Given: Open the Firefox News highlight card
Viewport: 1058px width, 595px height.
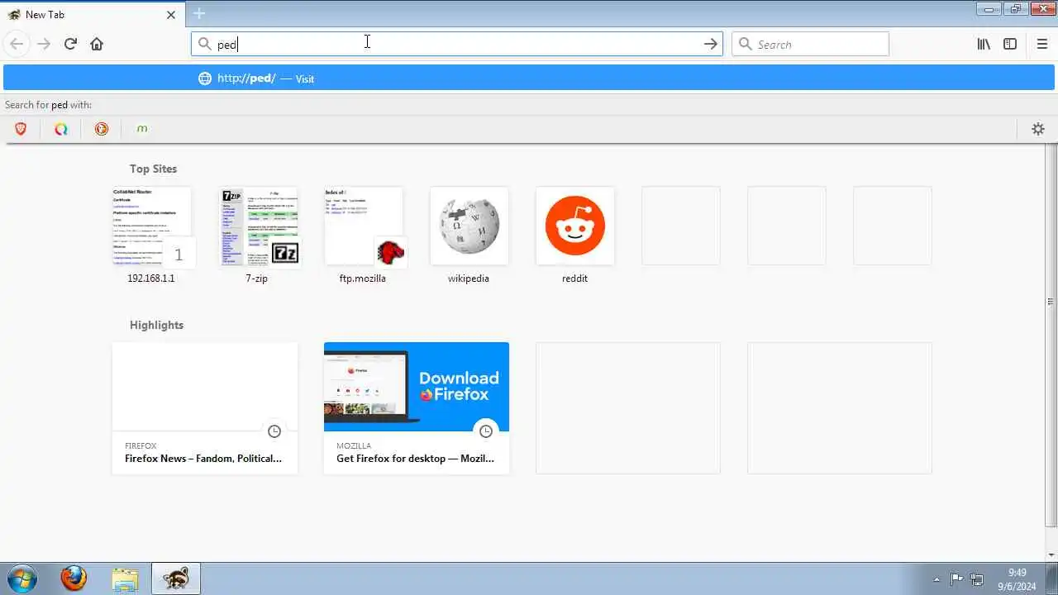Looking at the screenshot, I should [x=205, y=408].
